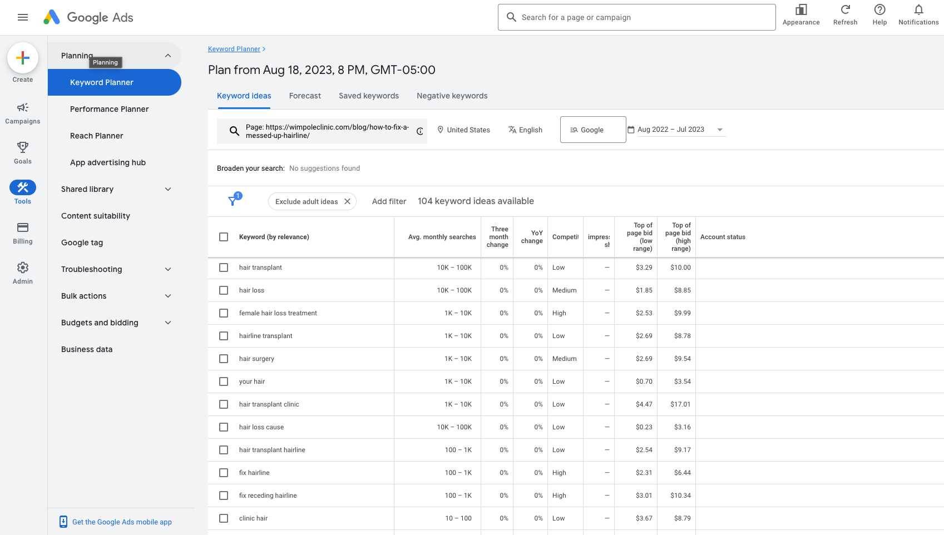
Task: Sort by YoY change column header
Action: coord(532,237)
